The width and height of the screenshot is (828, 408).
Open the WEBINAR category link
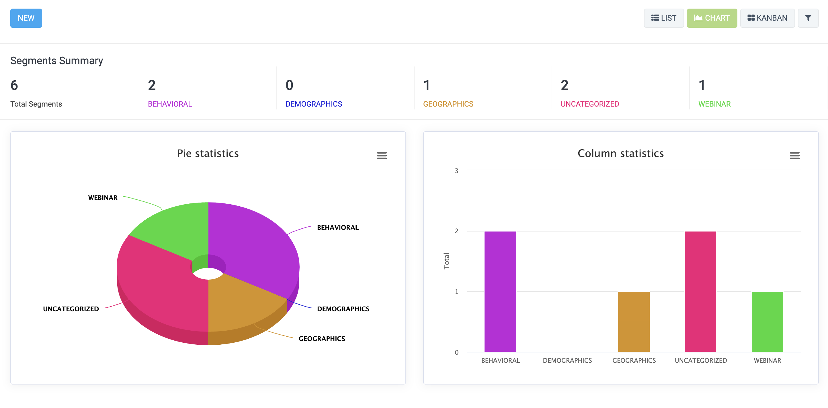[x=714, y=104]
